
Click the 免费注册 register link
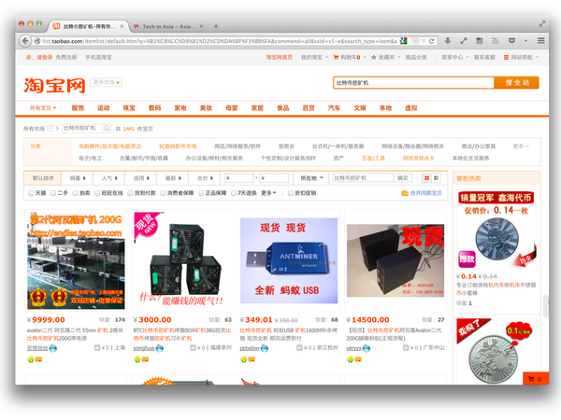point(66,57)
